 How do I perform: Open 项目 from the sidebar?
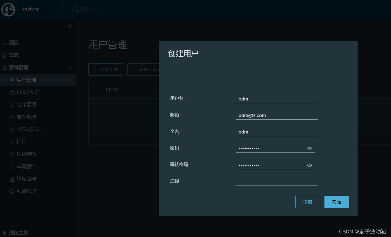pos(14,43)
